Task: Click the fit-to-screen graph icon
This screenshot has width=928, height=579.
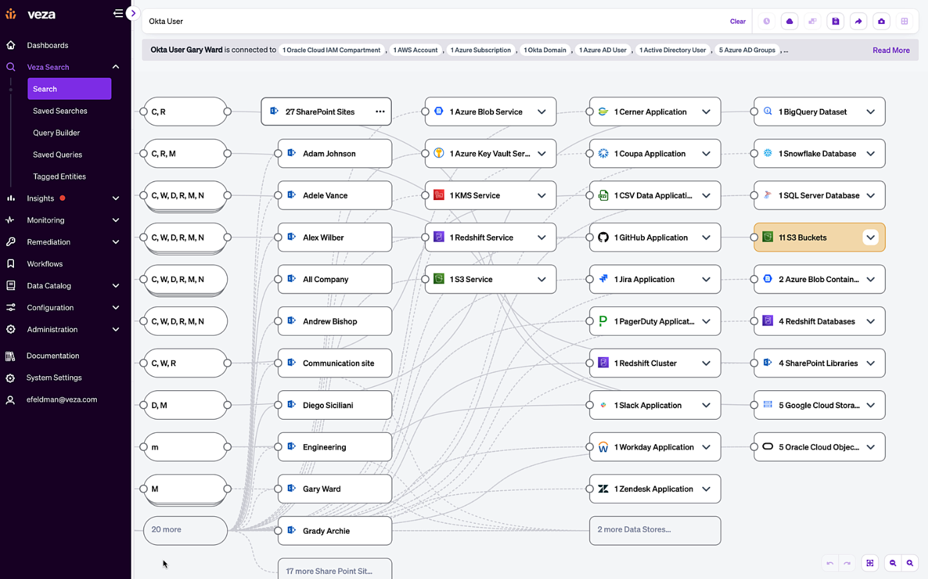Action: (x=870, y=563)
